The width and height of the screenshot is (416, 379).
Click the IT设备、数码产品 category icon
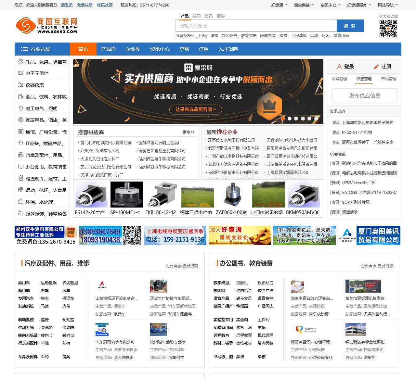click(20, 143)
